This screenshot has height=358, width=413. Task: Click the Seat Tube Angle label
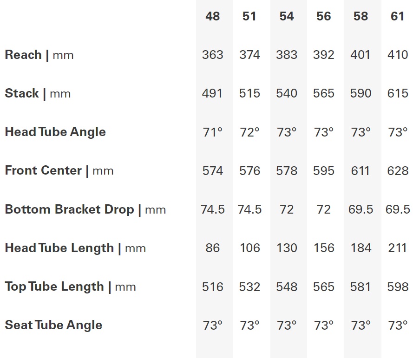tap(53, 325)
